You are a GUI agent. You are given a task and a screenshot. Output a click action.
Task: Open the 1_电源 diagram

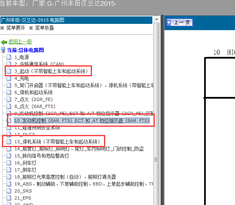[22, 57]
